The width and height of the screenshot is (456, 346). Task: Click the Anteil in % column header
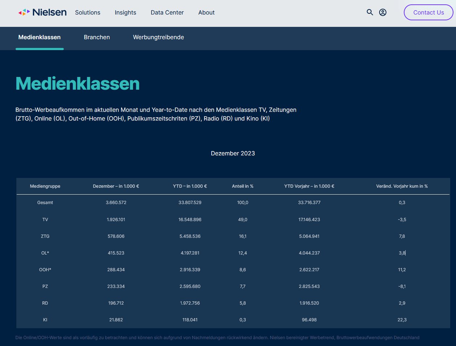coord(242,186)
